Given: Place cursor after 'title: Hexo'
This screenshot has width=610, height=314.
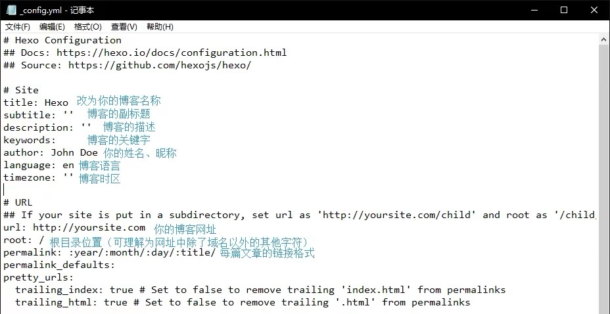Looking at the screenshot, I should tap(68, 102).
